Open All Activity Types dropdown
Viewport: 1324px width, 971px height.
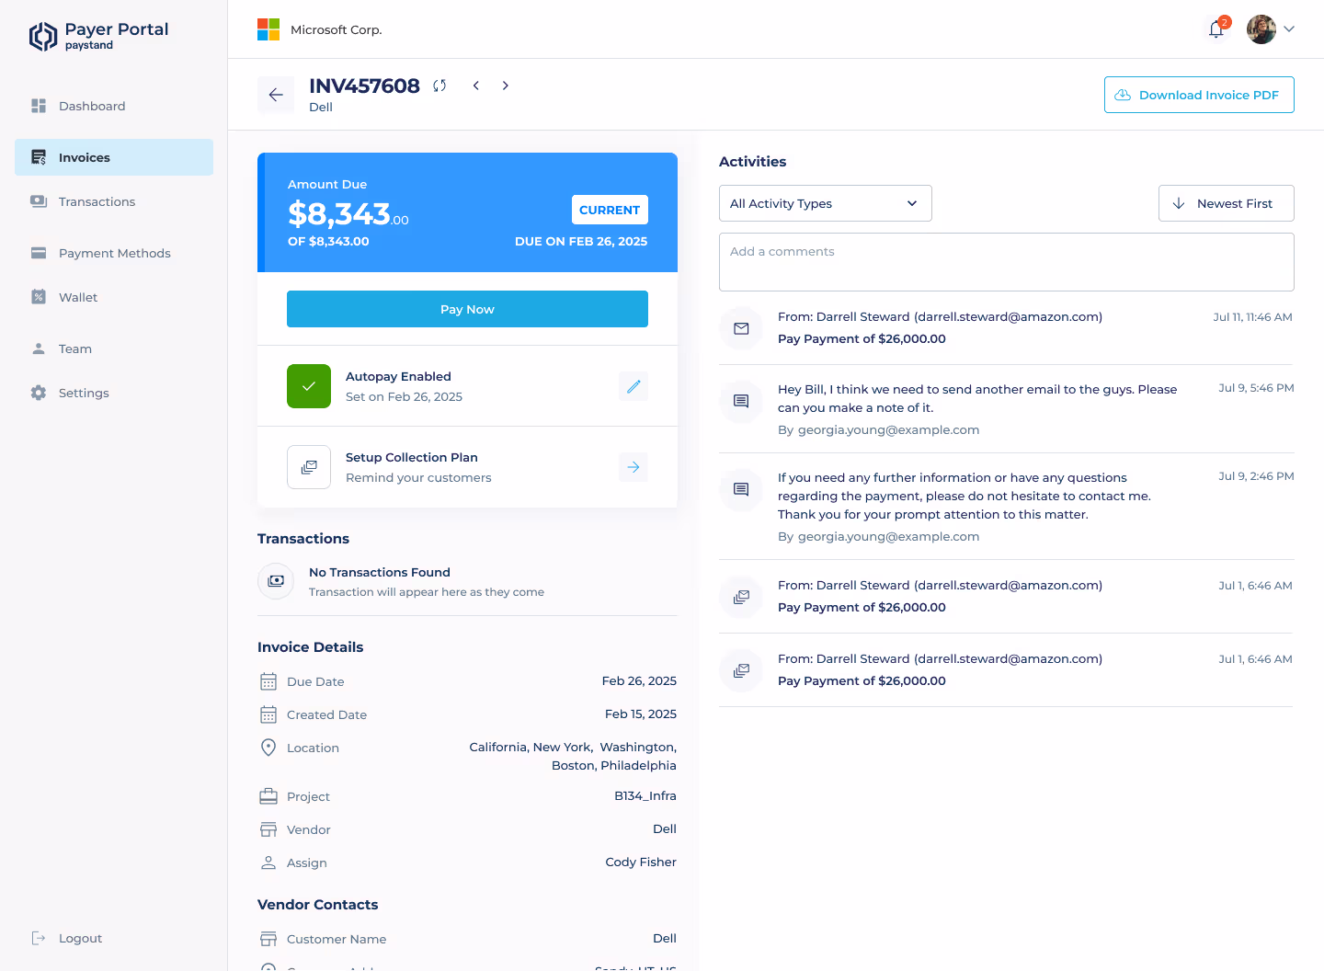click(826, 203)
